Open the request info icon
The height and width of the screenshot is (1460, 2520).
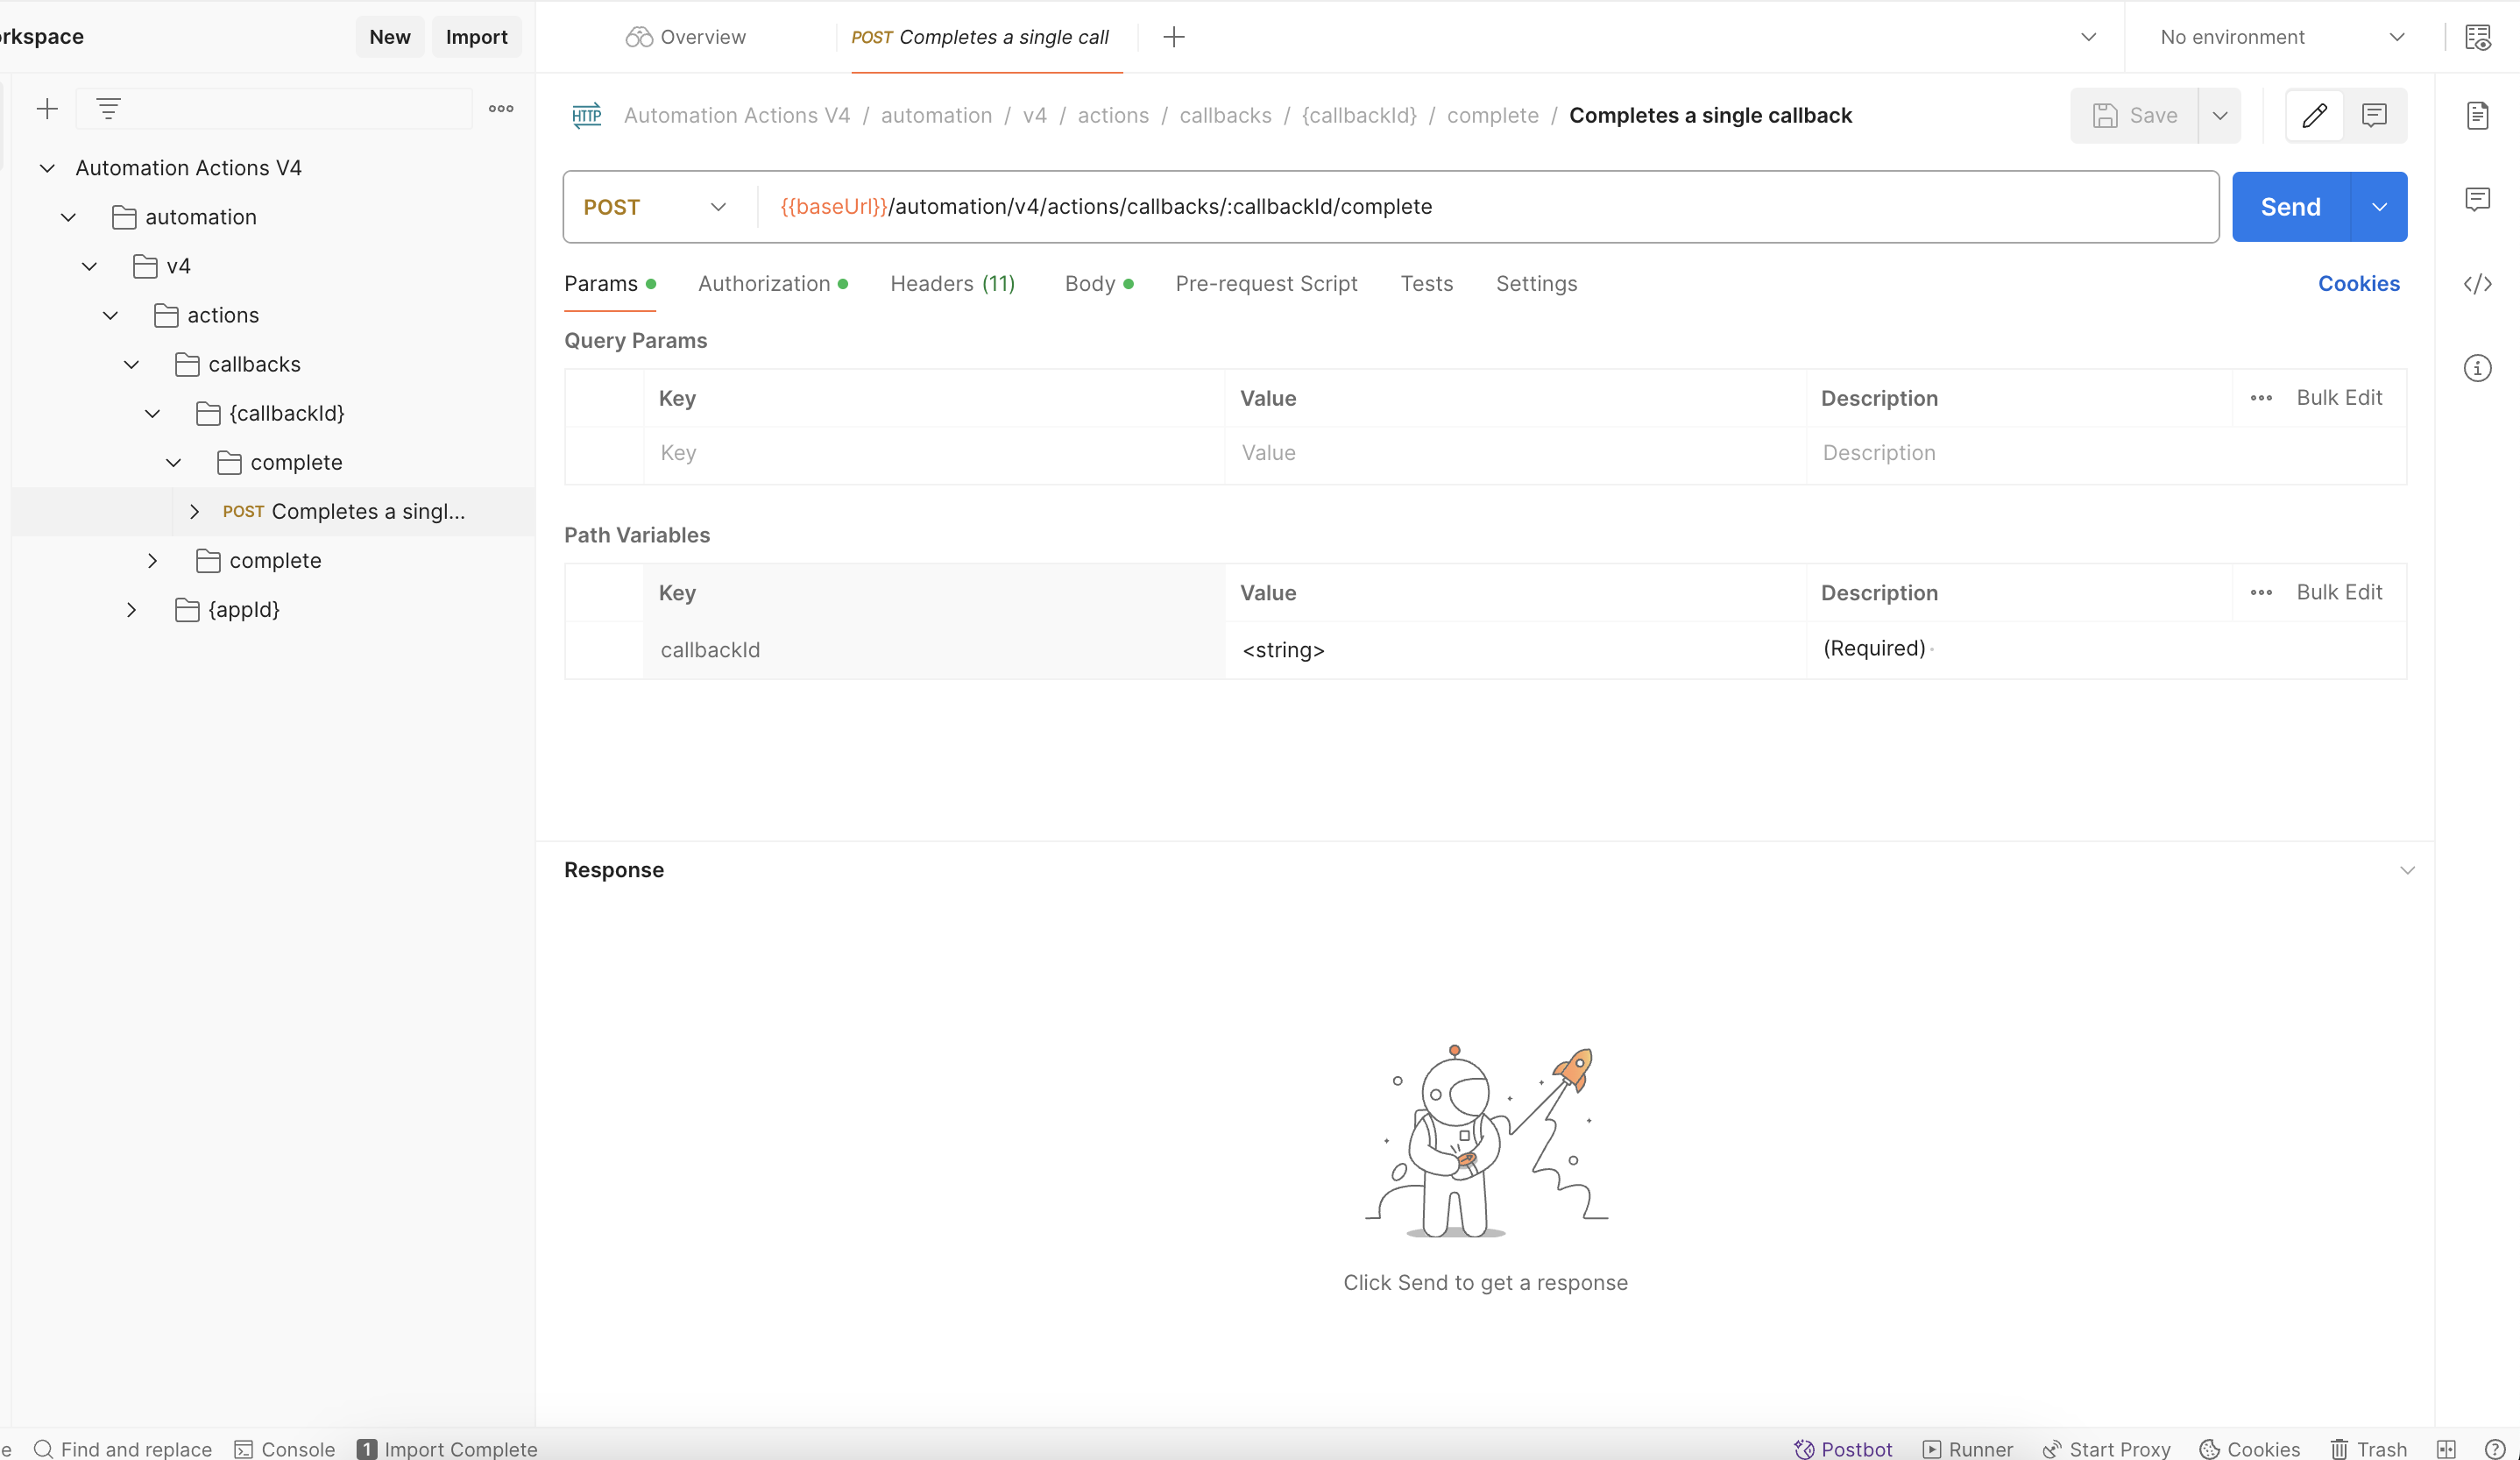(x=2477, y=368)
